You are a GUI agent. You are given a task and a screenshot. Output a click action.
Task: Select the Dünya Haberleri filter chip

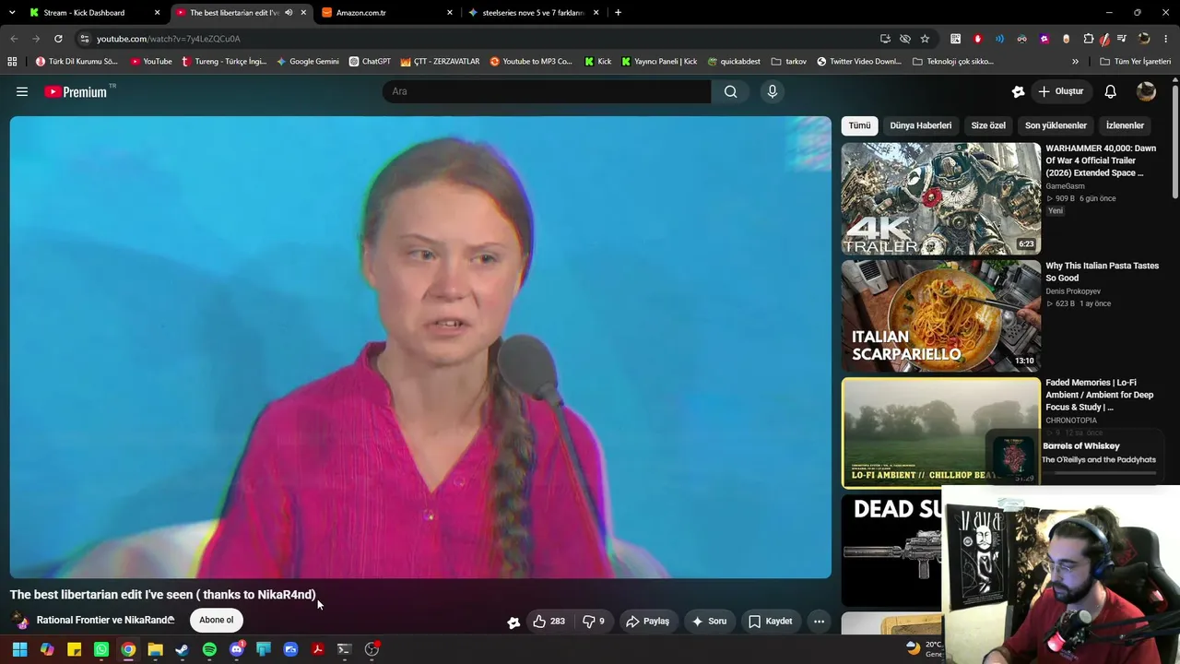921,125
